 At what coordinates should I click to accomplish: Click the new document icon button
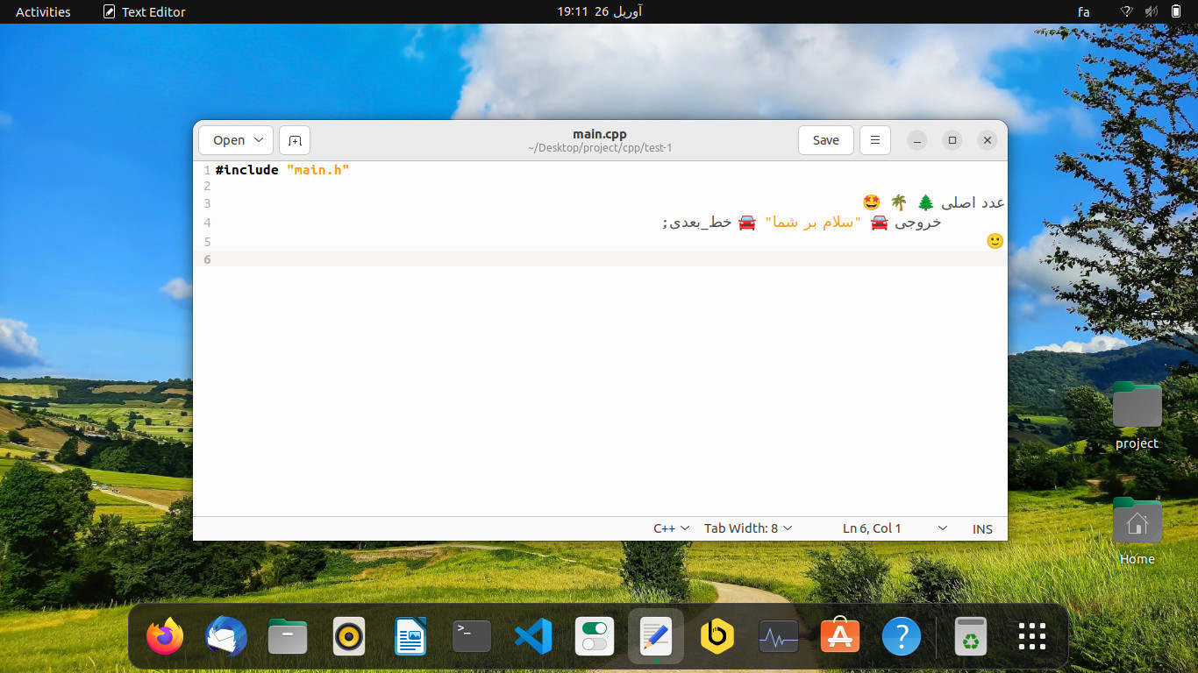295,140
